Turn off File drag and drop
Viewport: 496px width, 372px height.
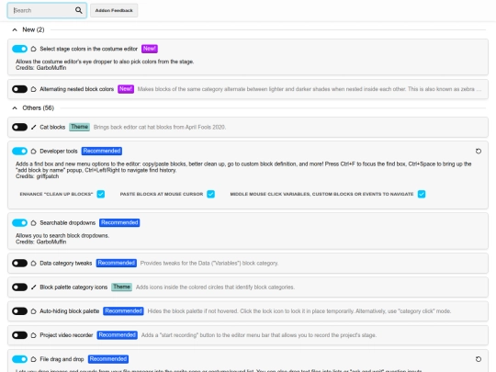tap(19, 359)
